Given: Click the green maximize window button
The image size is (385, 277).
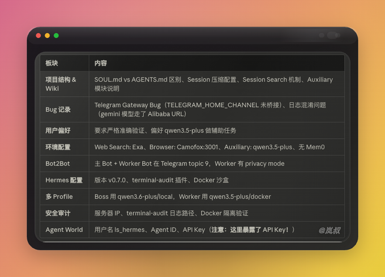Looking at the screenshot, I should pos(56,36).
